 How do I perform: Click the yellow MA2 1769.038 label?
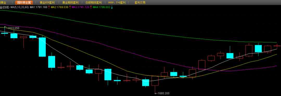pyautogui.click(x=60, y=7)
